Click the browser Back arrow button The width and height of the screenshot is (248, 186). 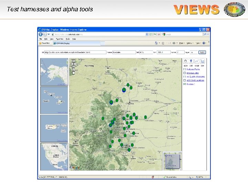coord(41,34)
